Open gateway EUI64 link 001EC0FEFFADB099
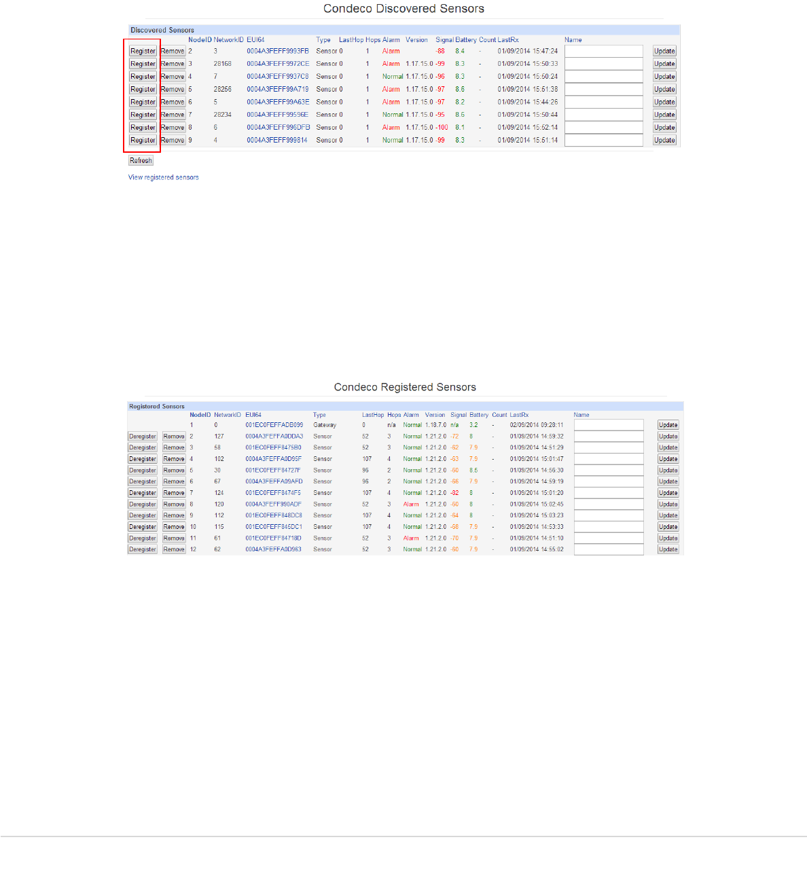This screenshot has height=884, width=807. pos(274,425)
